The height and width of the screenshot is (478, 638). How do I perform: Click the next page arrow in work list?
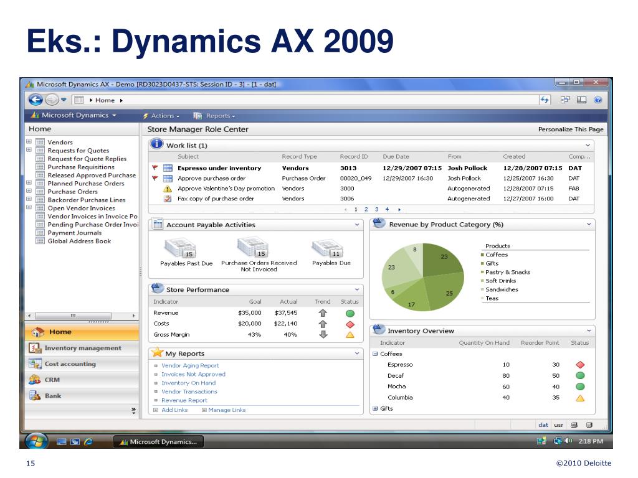click(399, 210)
